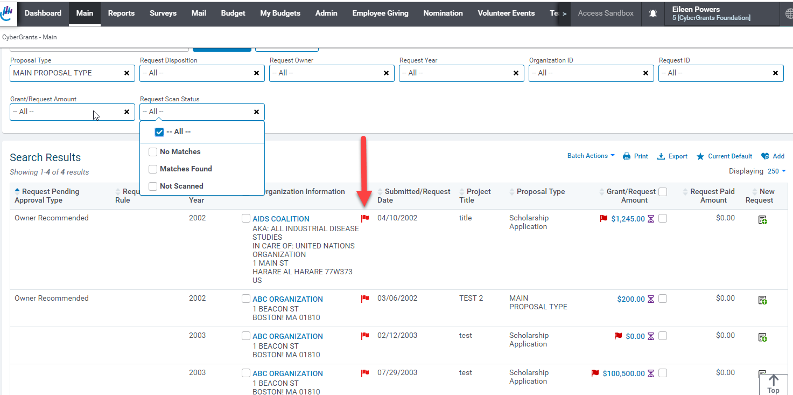Clear the Request Year filter
Viewport: 793px width, 395px height.
tap(516, 73)
